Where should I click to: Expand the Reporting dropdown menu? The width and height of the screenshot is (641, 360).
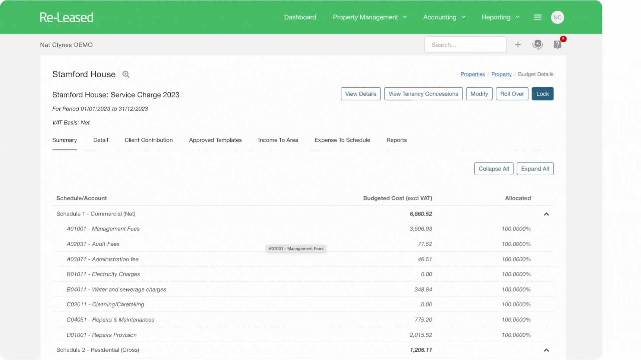(500, 17)
